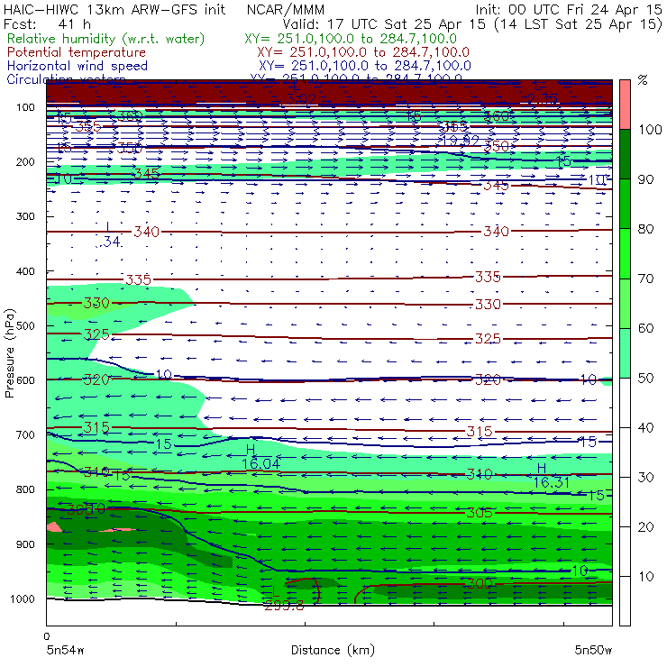Viewport: 667px width, 667px height.
Task: Click the left '335' isentrope contour label
Action: point(138,280)
